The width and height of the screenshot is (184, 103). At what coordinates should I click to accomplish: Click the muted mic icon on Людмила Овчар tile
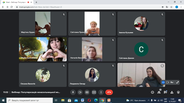(x=113, y=66)
